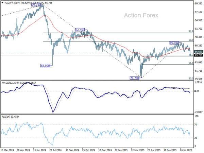
Task: Select the 92.450 price label
Action: pos(80,30)
